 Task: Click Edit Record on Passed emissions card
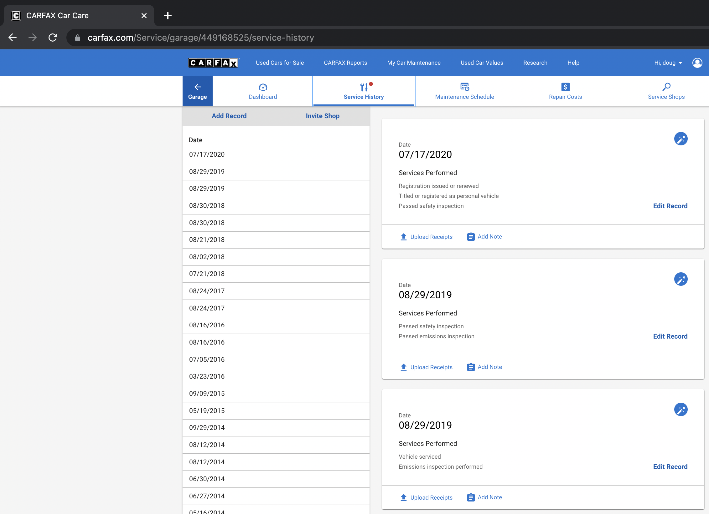point(670,336)
